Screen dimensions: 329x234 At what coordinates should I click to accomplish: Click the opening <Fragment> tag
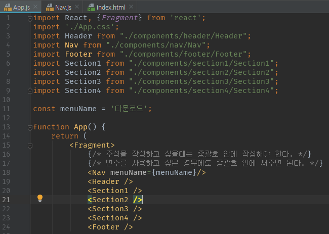(x=92, y=145)
